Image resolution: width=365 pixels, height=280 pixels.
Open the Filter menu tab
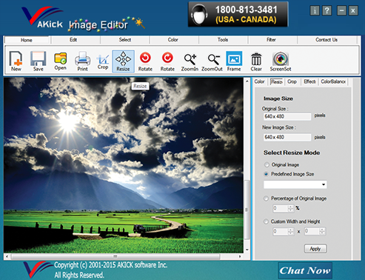coord(271,40)
